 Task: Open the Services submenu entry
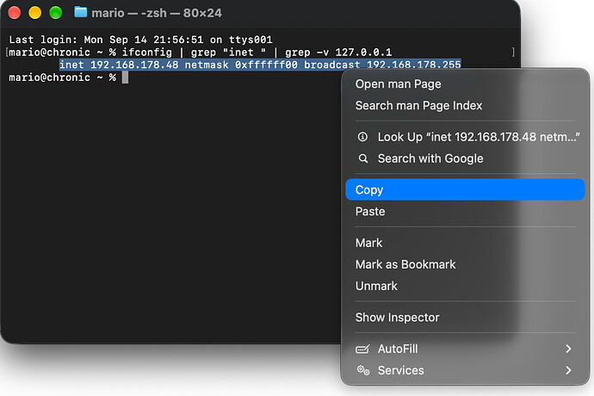465,370
